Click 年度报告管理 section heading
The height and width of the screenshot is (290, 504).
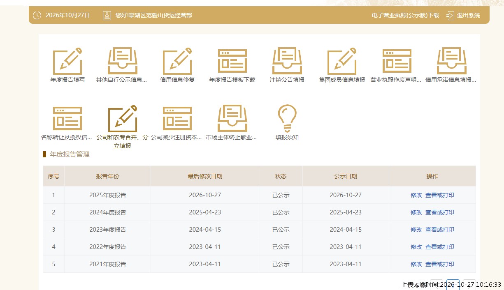click(70, 154)
